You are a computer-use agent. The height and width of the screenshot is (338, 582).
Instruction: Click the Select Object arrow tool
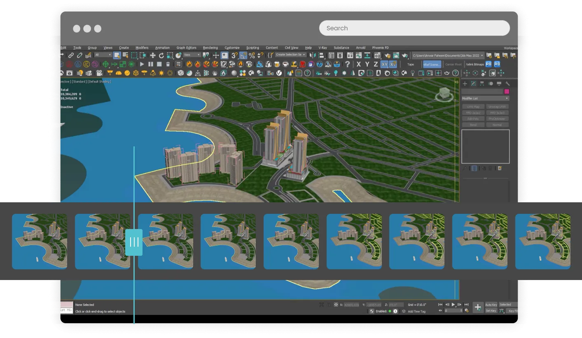coord(117,56)
